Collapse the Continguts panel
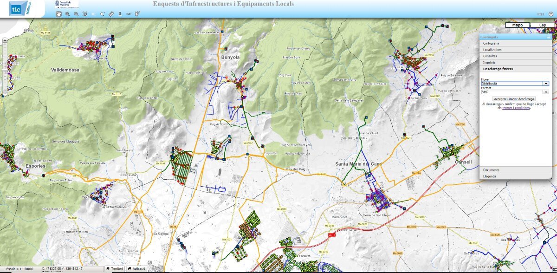 point(548,37)
